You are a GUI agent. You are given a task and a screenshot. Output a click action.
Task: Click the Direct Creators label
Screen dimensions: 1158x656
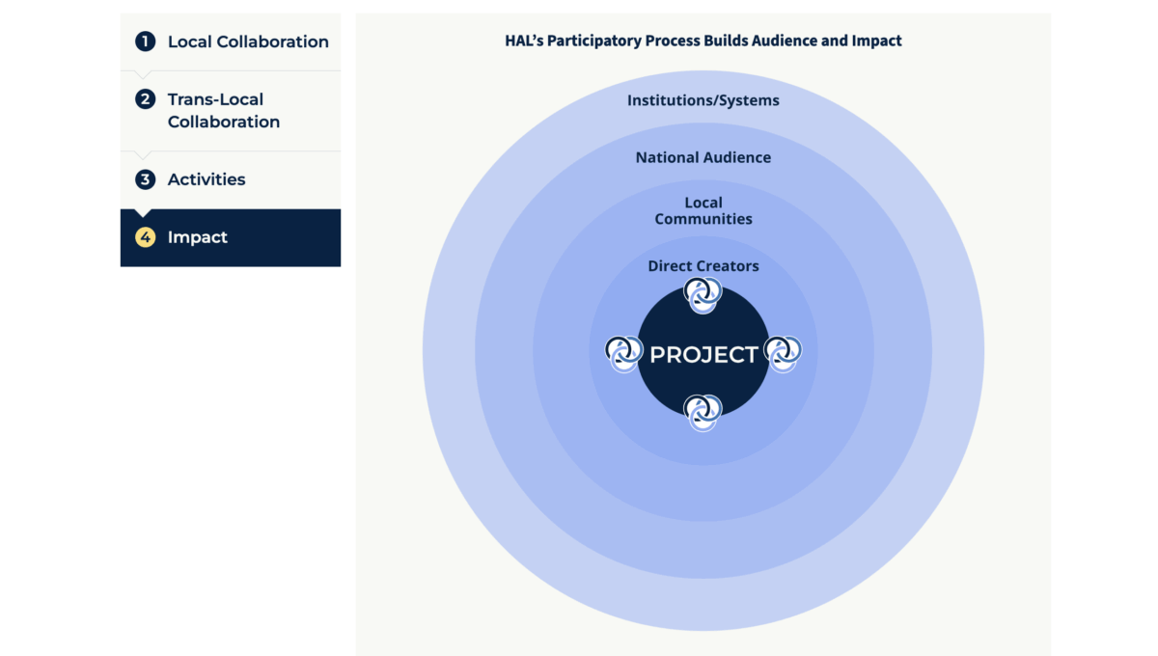(x=703, y=266)
